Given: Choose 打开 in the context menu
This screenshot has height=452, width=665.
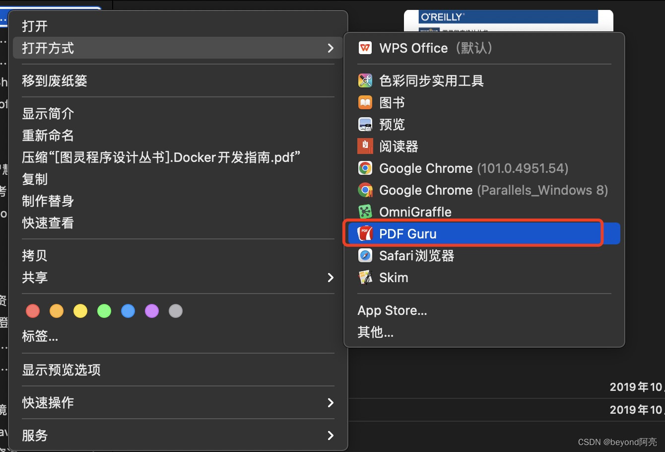Looking at the screenshot, I should pos(178,26).
